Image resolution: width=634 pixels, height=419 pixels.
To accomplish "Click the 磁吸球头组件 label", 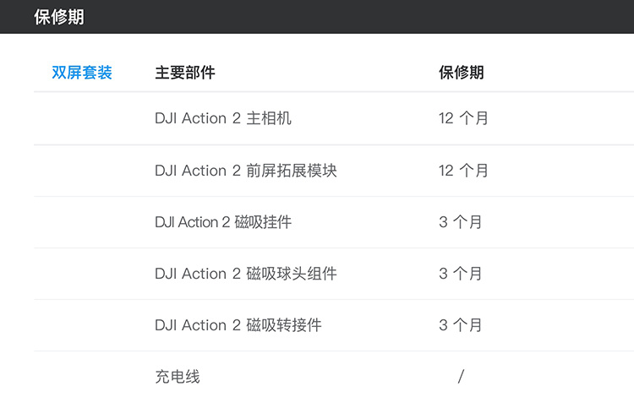I will point(292,274).
